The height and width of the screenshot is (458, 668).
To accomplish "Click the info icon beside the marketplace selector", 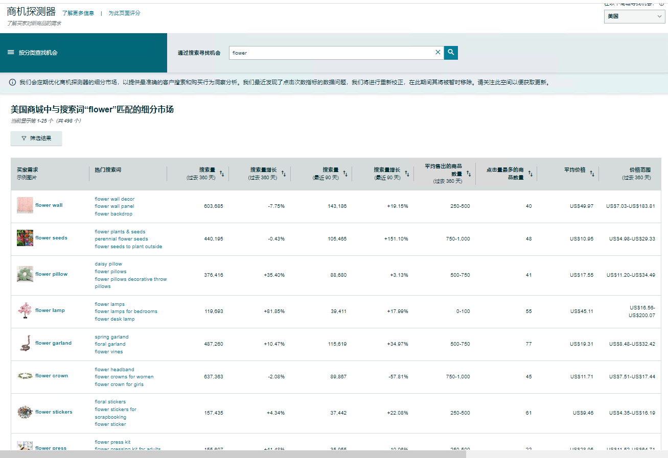I will click(x=661, y=4).
